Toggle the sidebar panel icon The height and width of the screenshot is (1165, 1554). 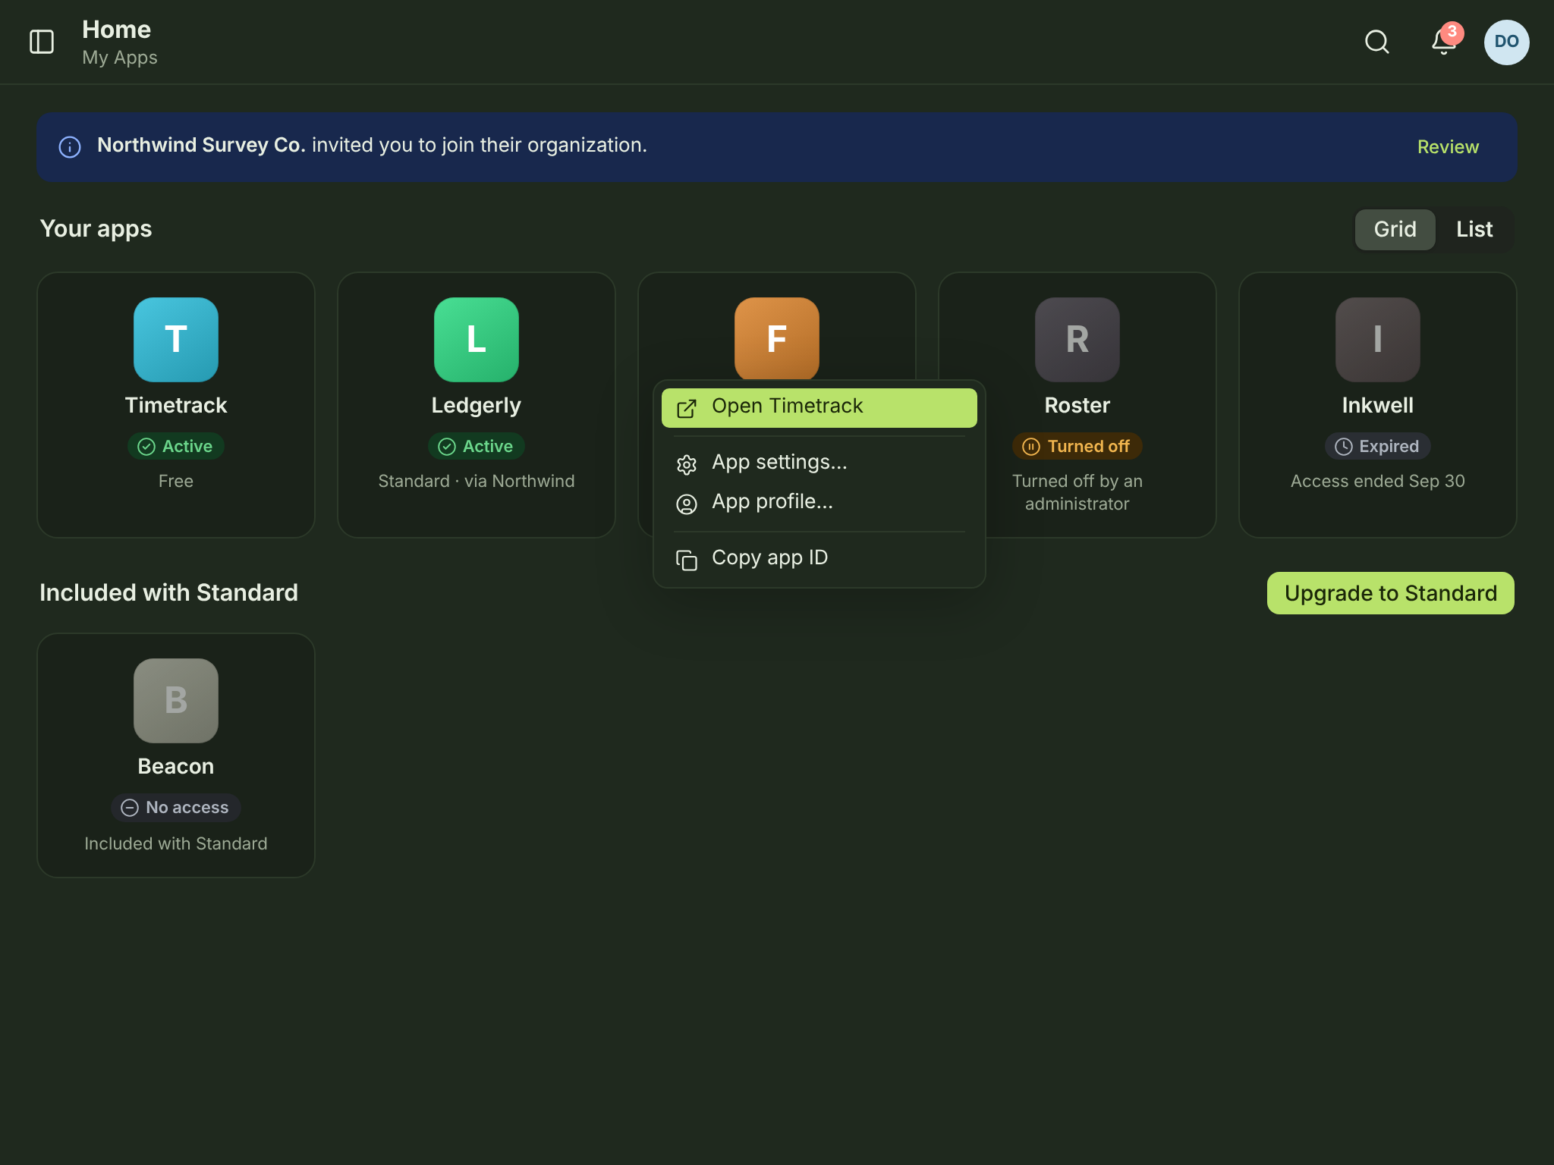pyautogui.click(x=42, y=42)
